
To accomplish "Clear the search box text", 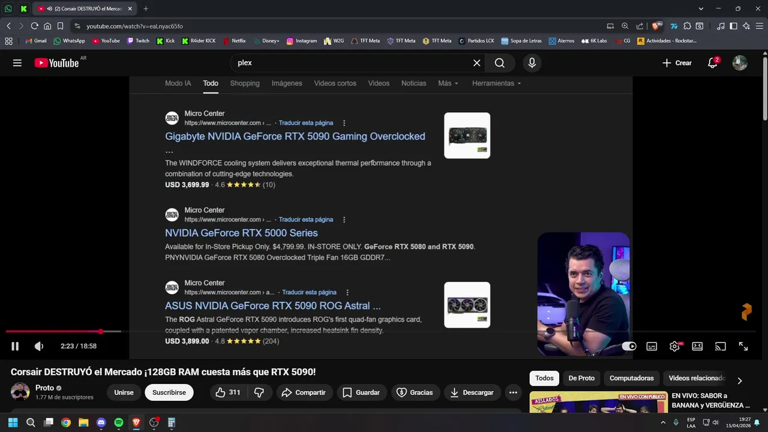I will (x=476, y=63).
